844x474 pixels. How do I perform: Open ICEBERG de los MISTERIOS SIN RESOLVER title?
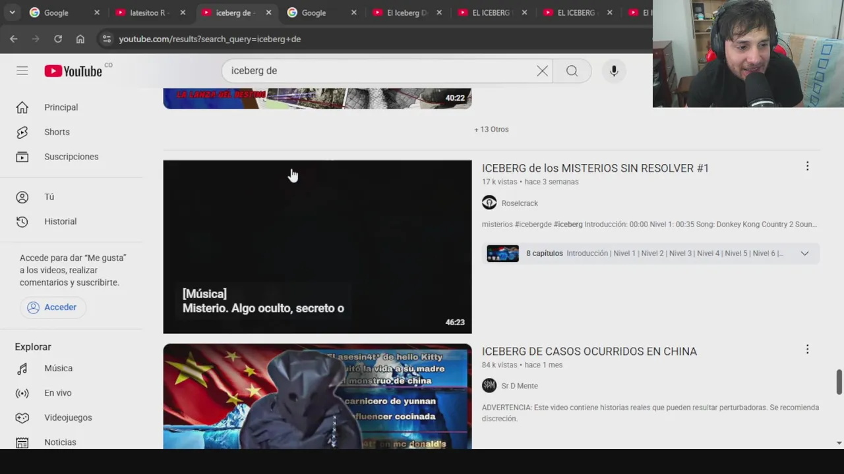tap(595, 169)
